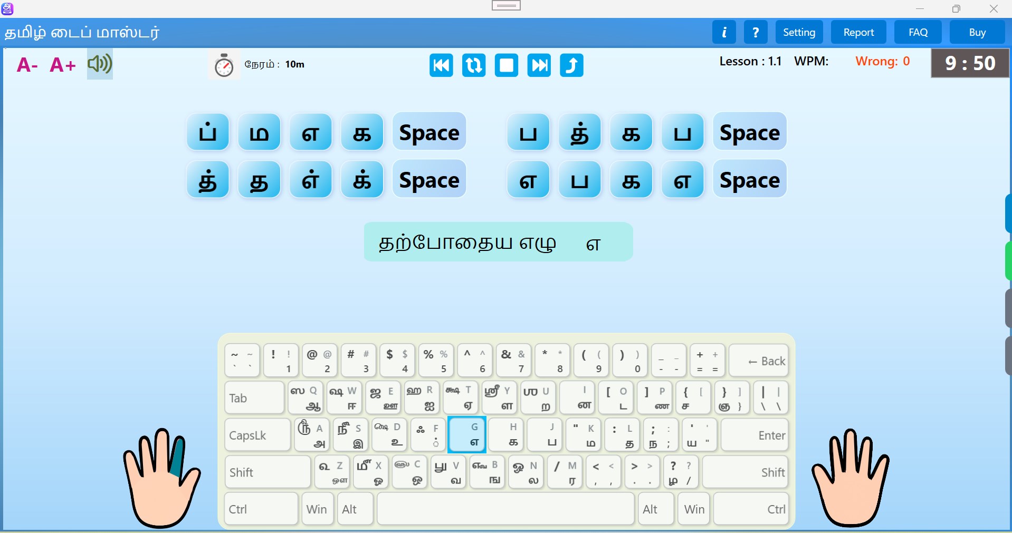This screenshot has height=533, width=1012.
Task: Decrease font size with A- button
Action: point(27,65)
